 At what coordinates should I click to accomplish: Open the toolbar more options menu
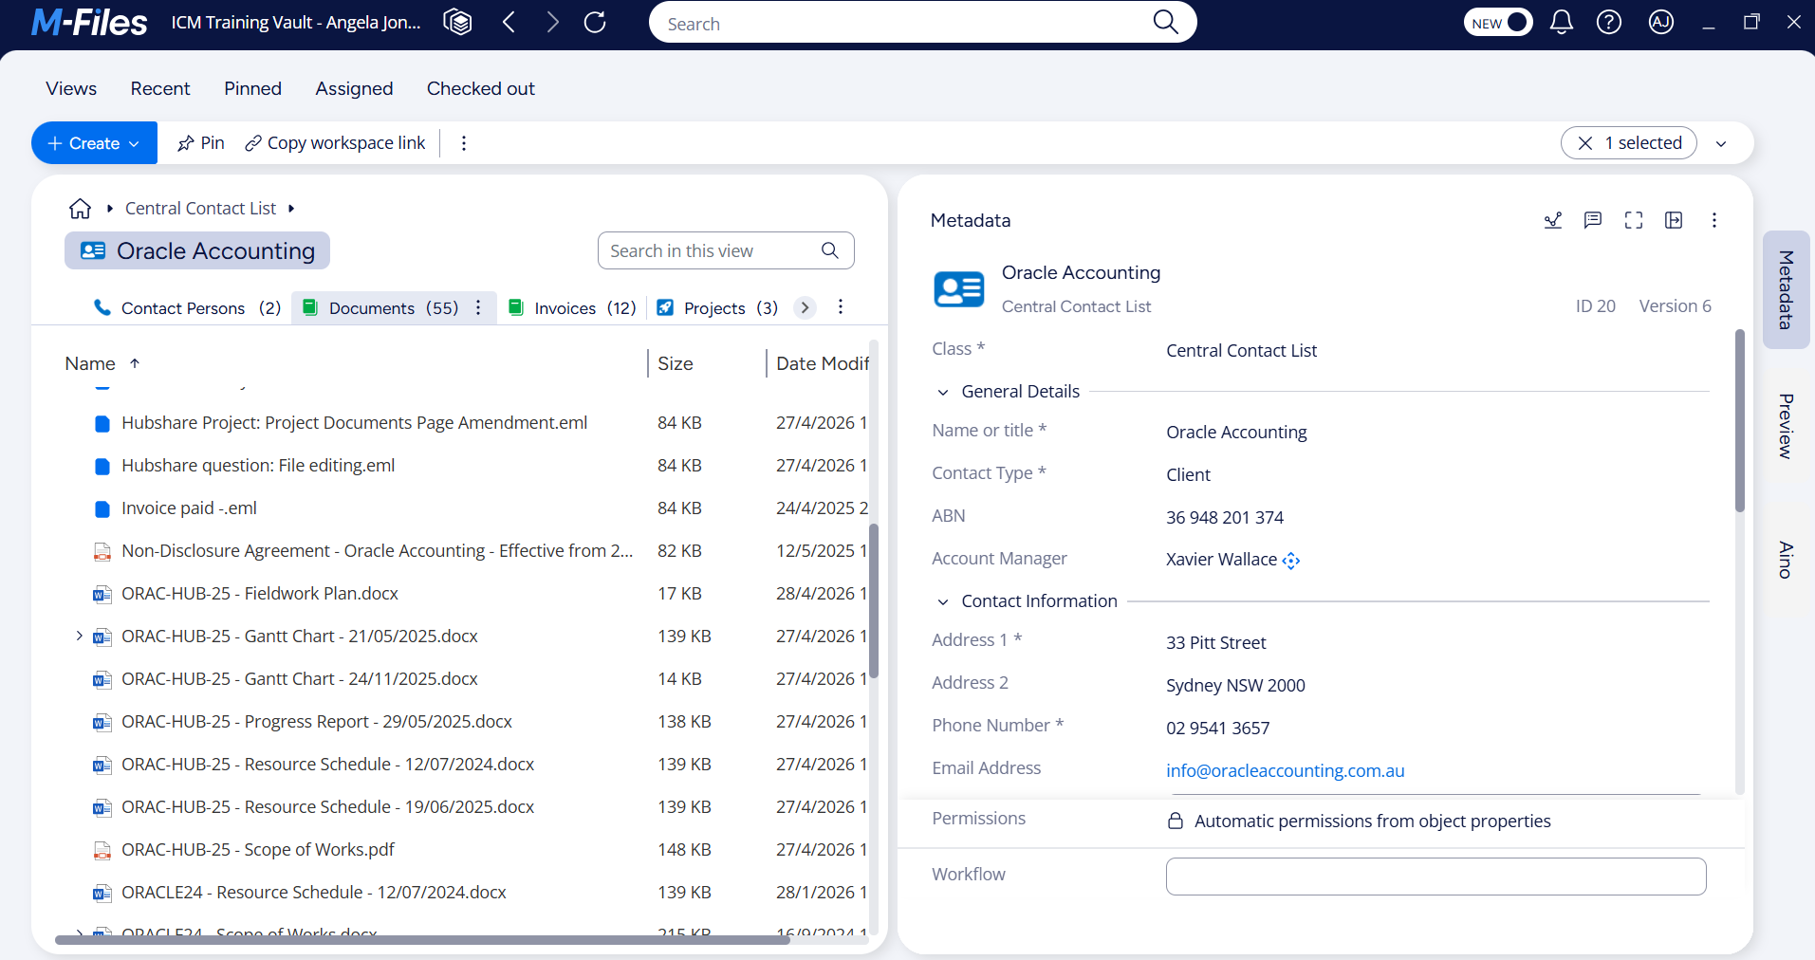coord(463,143)
